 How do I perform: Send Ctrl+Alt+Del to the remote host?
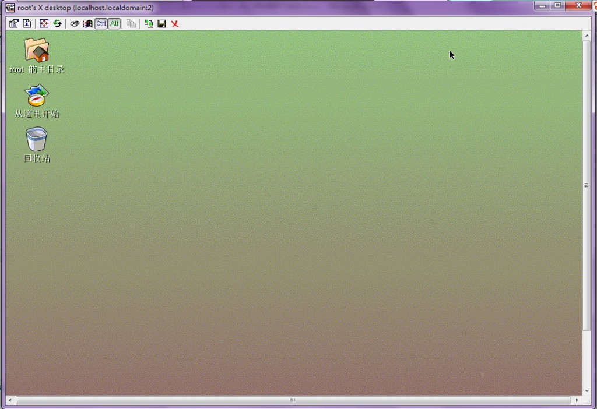[x=75, y=23]
